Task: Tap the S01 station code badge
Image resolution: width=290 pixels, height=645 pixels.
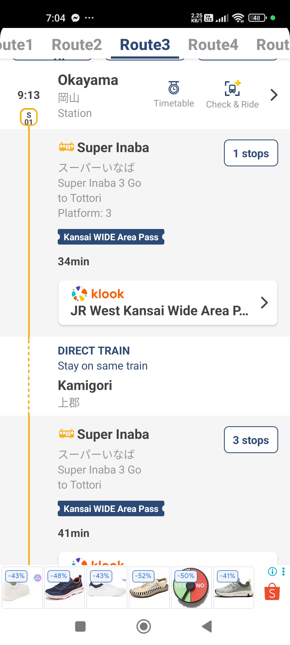Action: pos(29,117)
